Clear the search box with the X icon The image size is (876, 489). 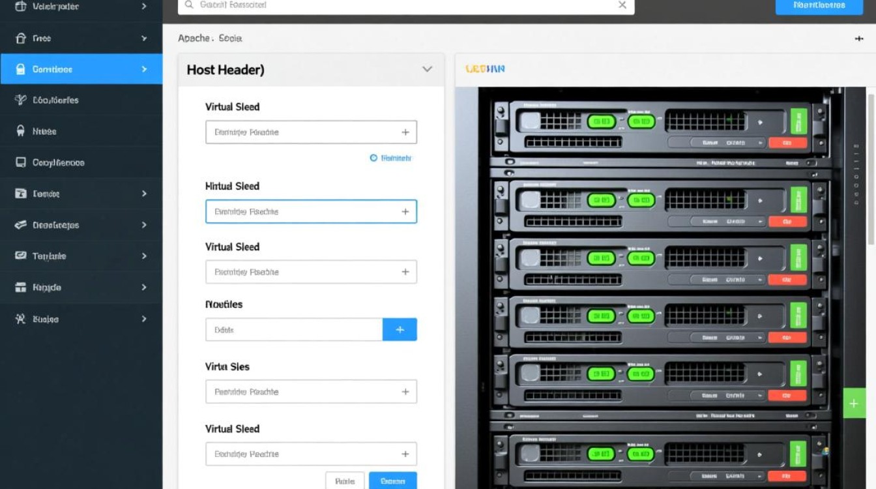coord(622,5)
